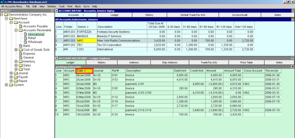
Task: Click the Bank account document icon
Action: [21, 46]
